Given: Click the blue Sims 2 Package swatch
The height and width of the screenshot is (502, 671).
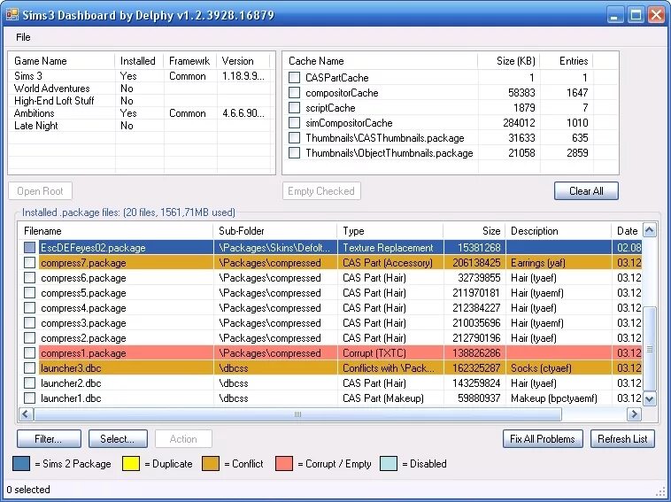Looking at the screenshot, I should [x=21, y=463].
